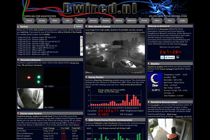Open the Weather panel header link

click(x=155, y=64)
